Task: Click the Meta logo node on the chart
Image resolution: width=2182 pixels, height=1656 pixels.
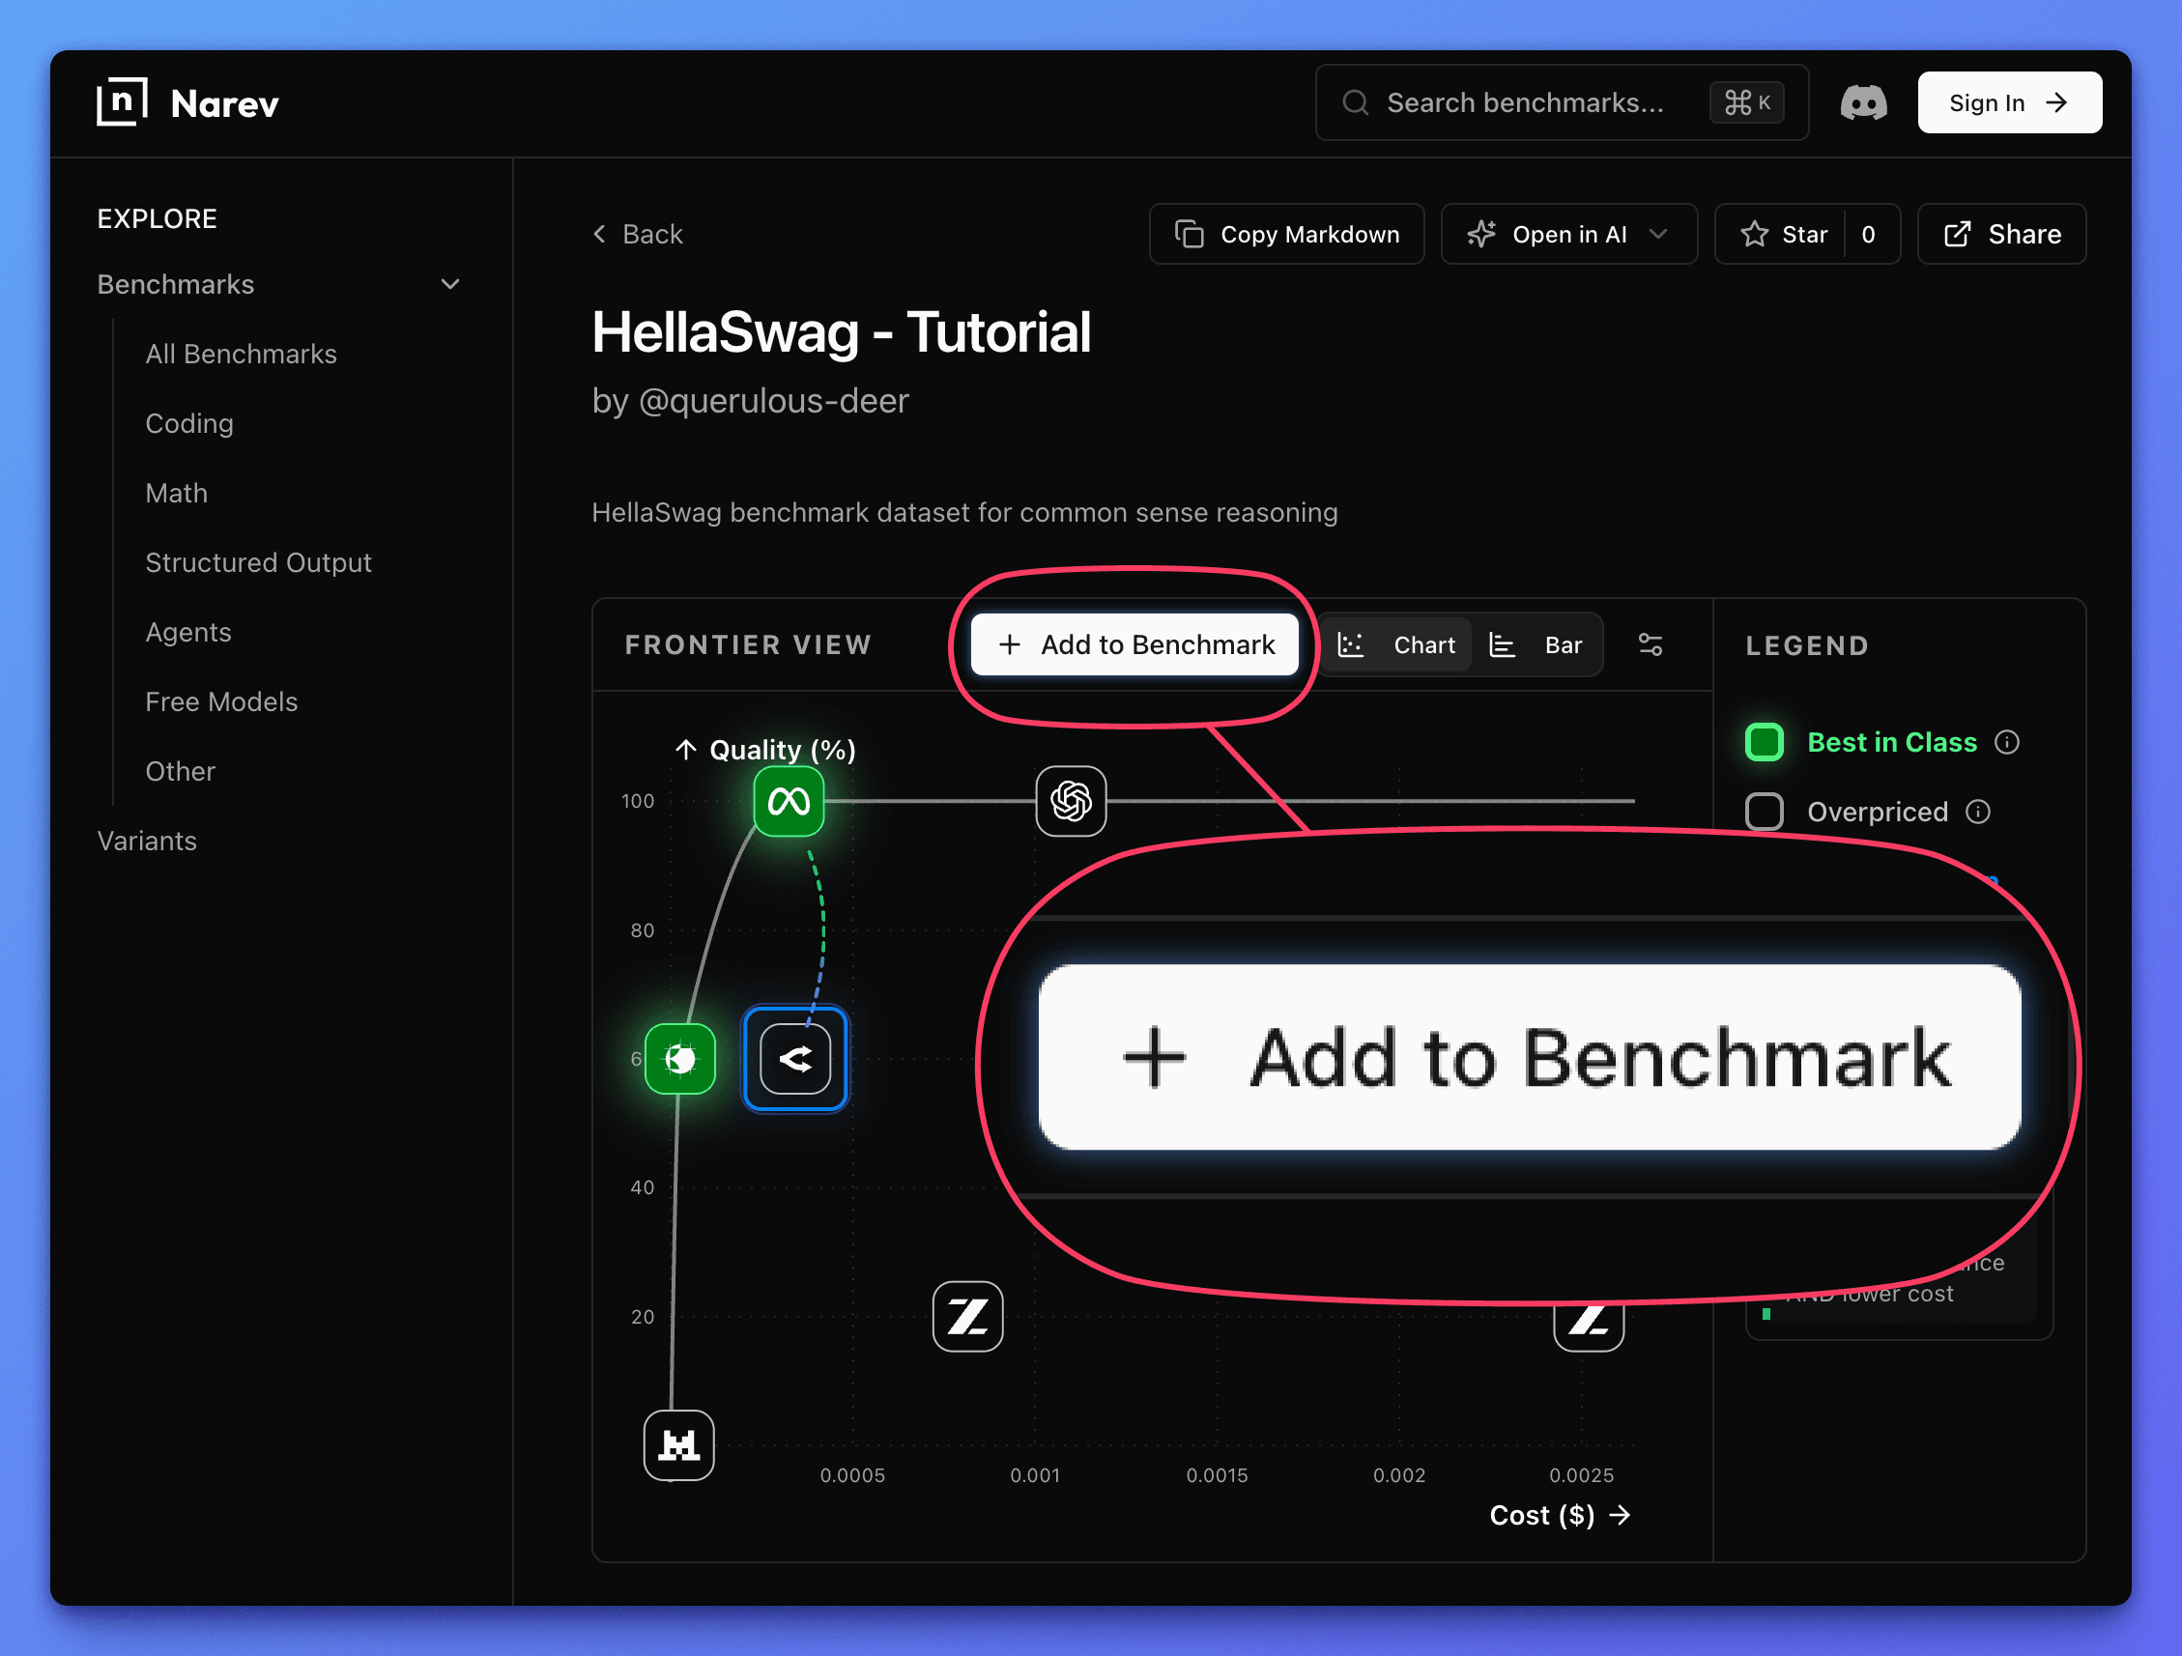Action: [x=788, y=802]
